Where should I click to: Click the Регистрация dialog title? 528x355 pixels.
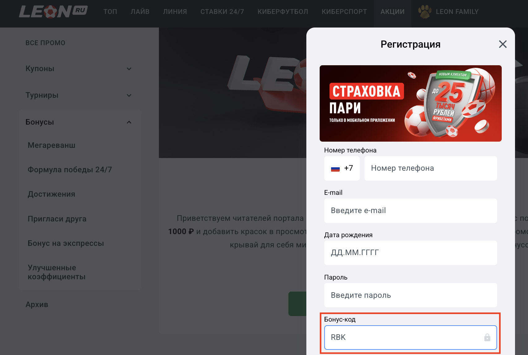click(411, 44)
